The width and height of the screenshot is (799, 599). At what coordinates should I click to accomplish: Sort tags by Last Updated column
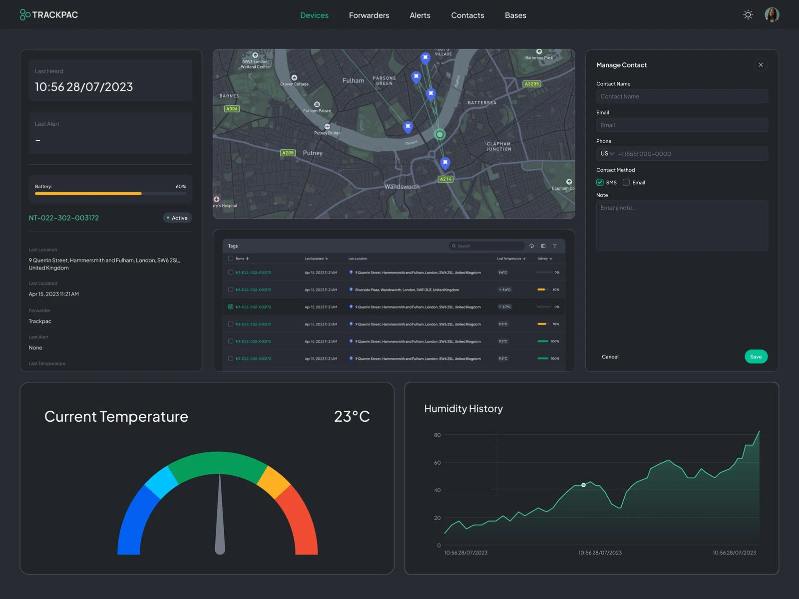317,259
